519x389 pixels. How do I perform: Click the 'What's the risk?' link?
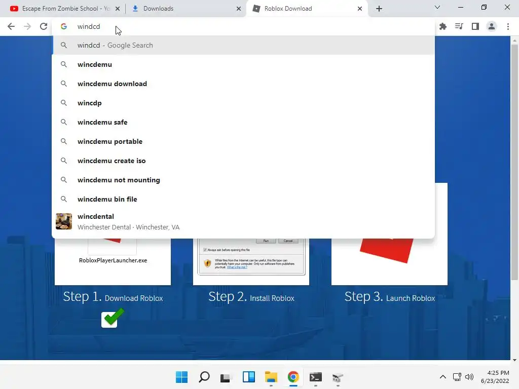coord(237,267)
